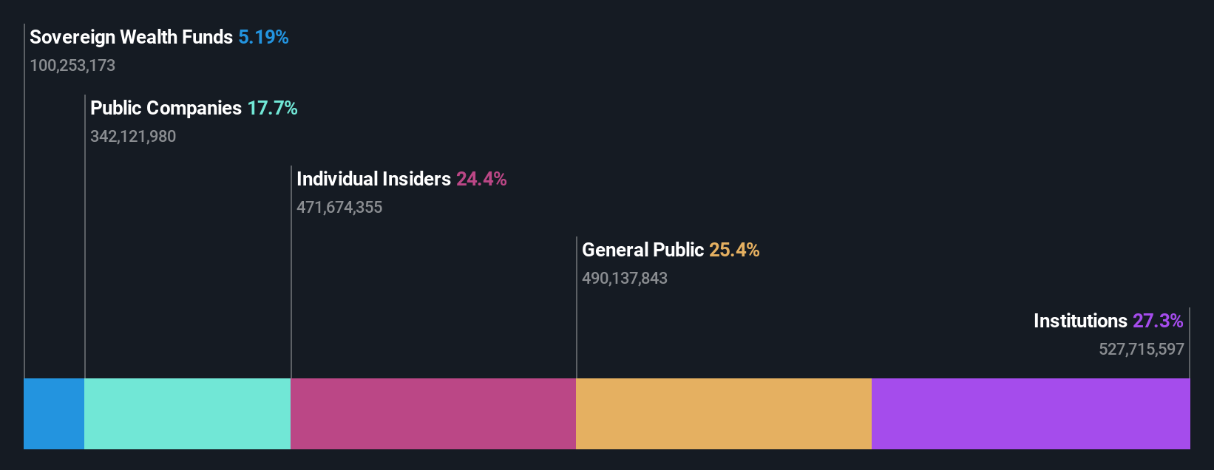Click the 5.19% percentage value
Viewport: 1214px width, 470px height.
point(263,37)
